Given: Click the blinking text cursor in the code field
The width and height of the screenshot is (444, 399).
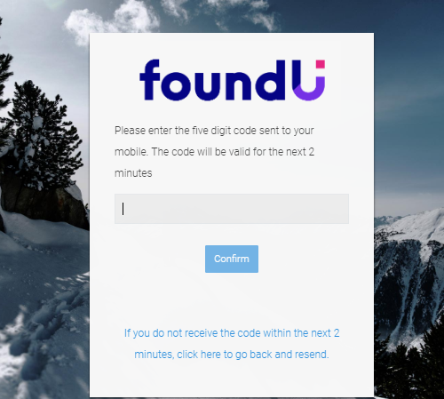Looking at the screenshot, I should (x=123, y=209).
